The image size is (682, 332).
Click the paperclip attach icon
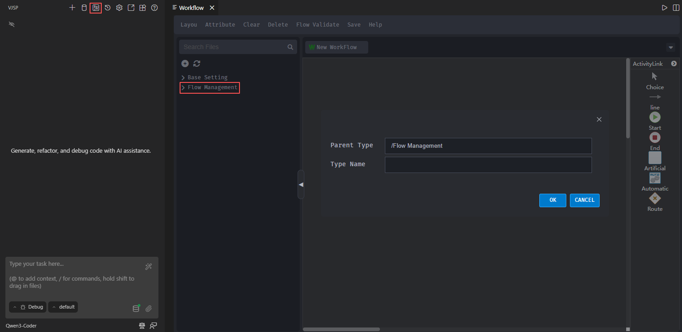pyautogui.click(x=149, y=309)
